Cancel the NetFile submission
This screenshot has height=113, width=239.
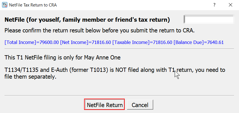140,105
